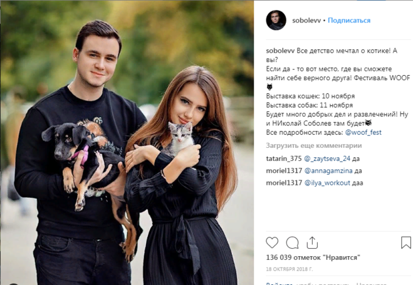Screen dimensions: 413x285
Task: Open the sobolevv username in header
Action: click(x=306, y=21)
